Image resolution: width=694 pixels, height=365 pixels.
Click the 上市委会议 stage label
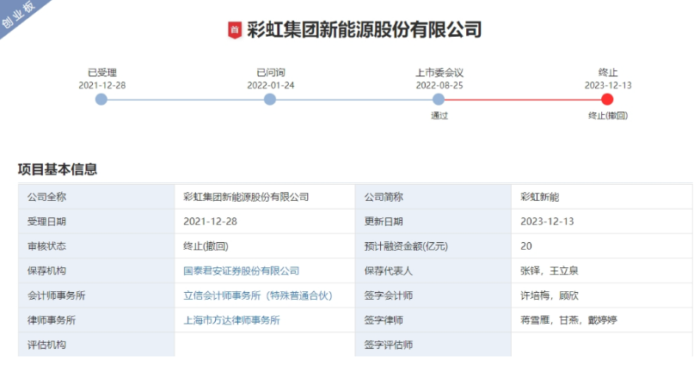tap(439, 72)
